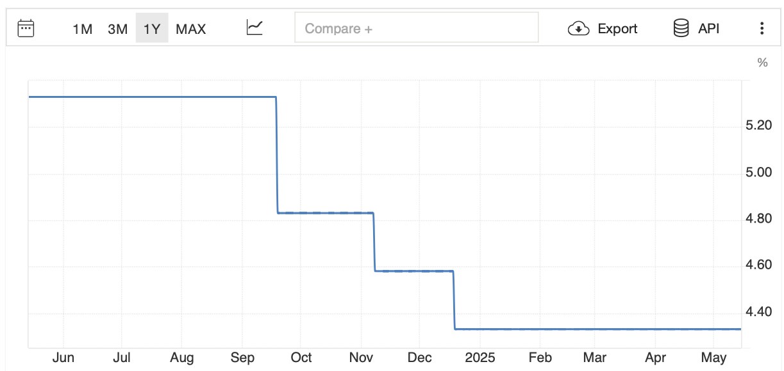Click the cloud download Export icon

(579, 29)
